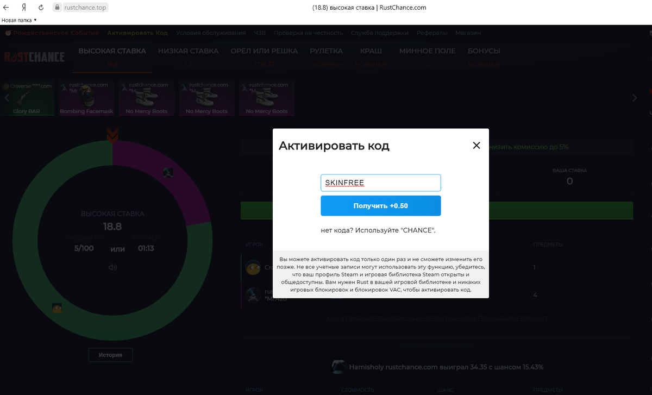Image resolution: width=652 pixels, height=395 pixels.
Task: Click the code input field with SKINFREE
Action: [x=380, y=183]
